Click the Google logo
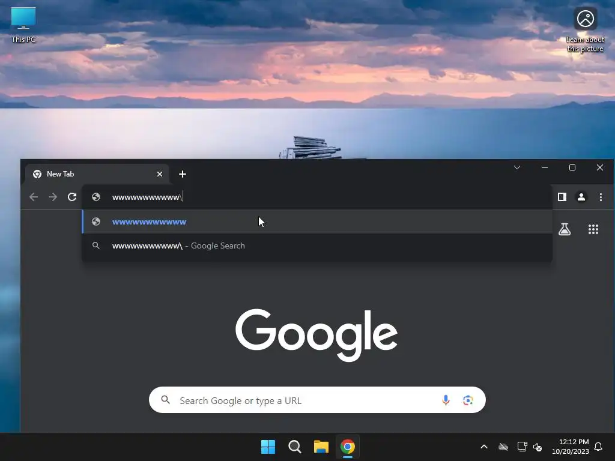 click(x=317, y=335)
